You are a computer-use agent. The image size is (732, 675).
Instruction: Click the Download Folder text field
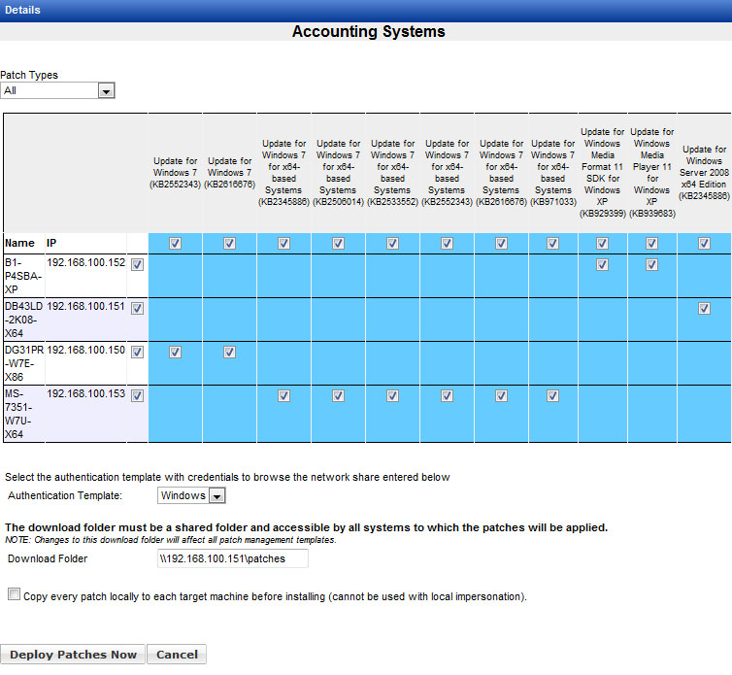(232, 558)
